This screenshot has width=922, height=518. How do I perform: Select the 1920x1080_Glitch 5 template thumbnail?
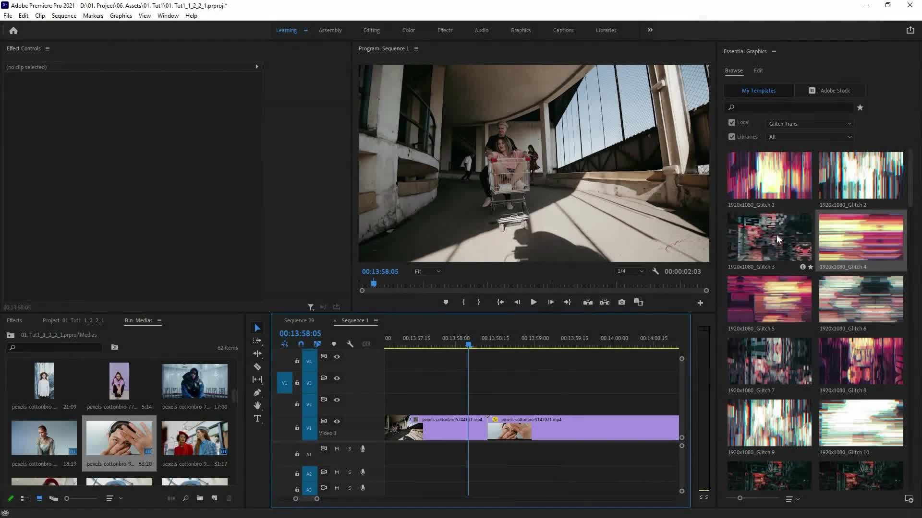coord(769,299)
